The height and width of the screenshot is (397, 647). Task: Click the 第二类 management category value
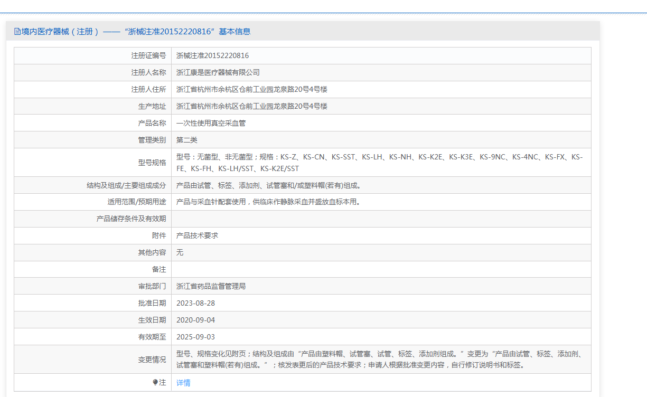point(186,140)
